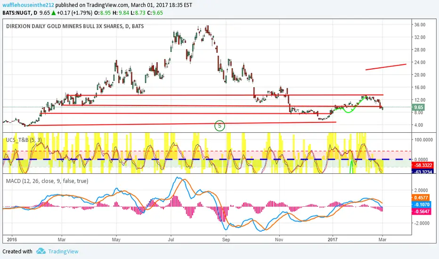Click the circled S marker on chart
This screenshot has width=439, height=259.
[219, 126]
